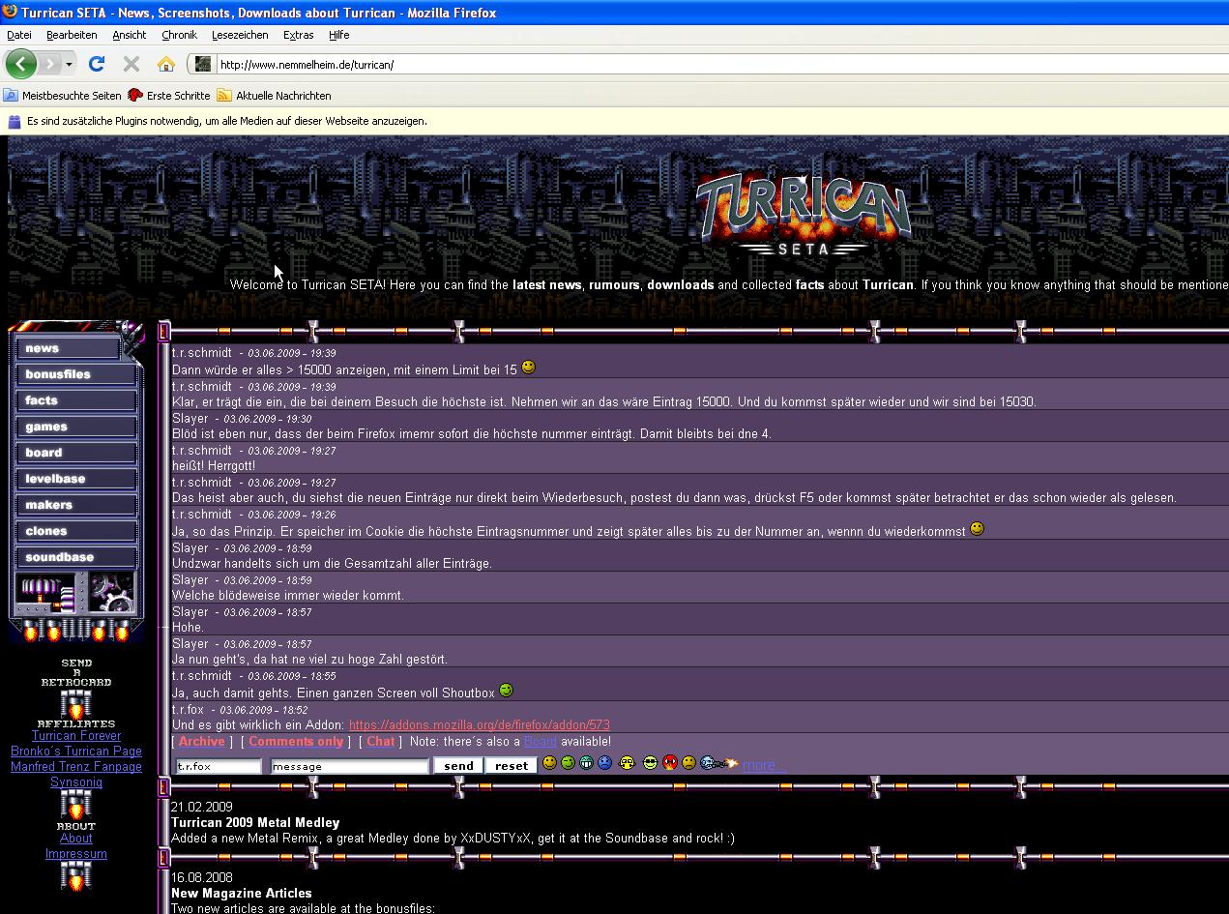Open the Extras menu
Image resolution: width=1229 pixels, height=914 pixels.
click(x=298, y=35)
